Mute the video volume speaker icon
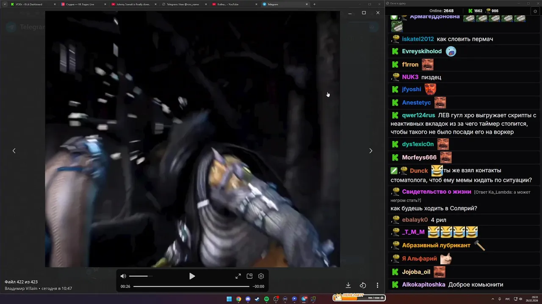 click(123, 276)
